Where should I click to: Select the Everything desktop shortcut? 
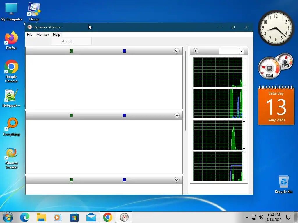(x=11, y=127)
